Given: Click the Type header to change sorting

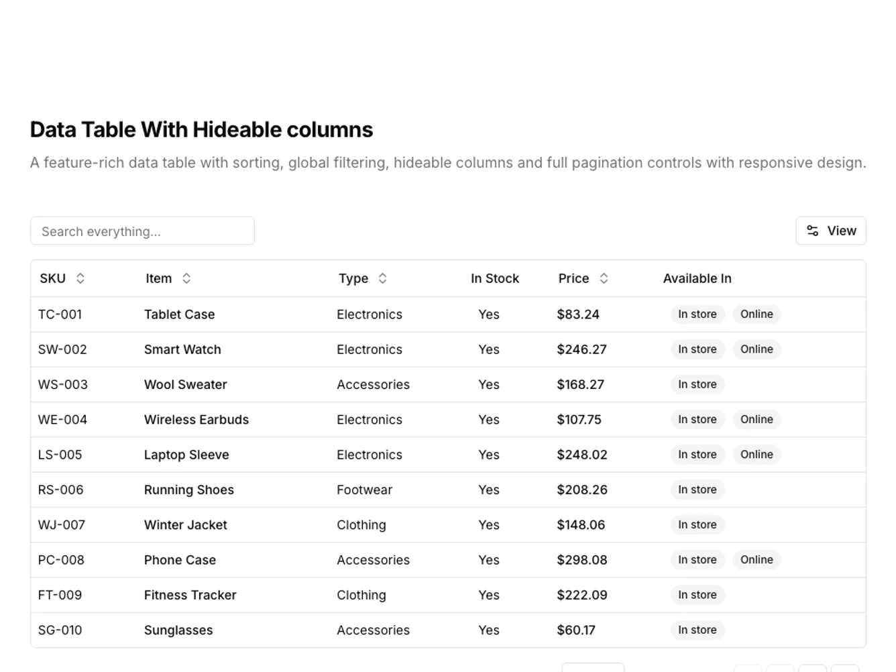Looking at the screenshot, I should [353, 278].
